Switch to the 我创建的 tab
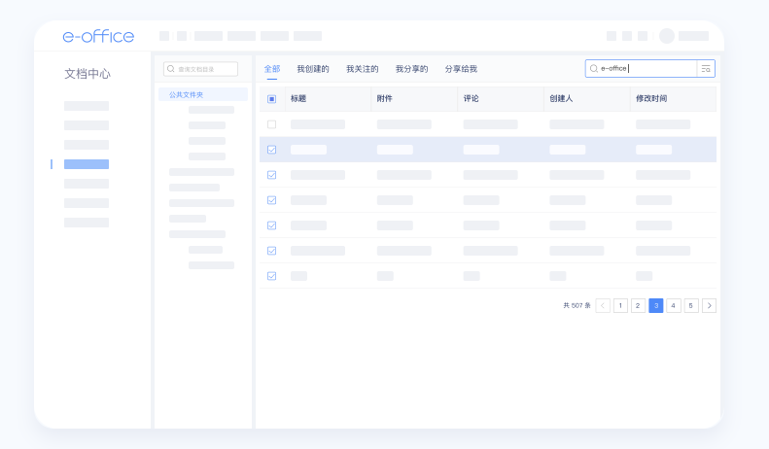769x449 pixels. [x=313, y=69]
